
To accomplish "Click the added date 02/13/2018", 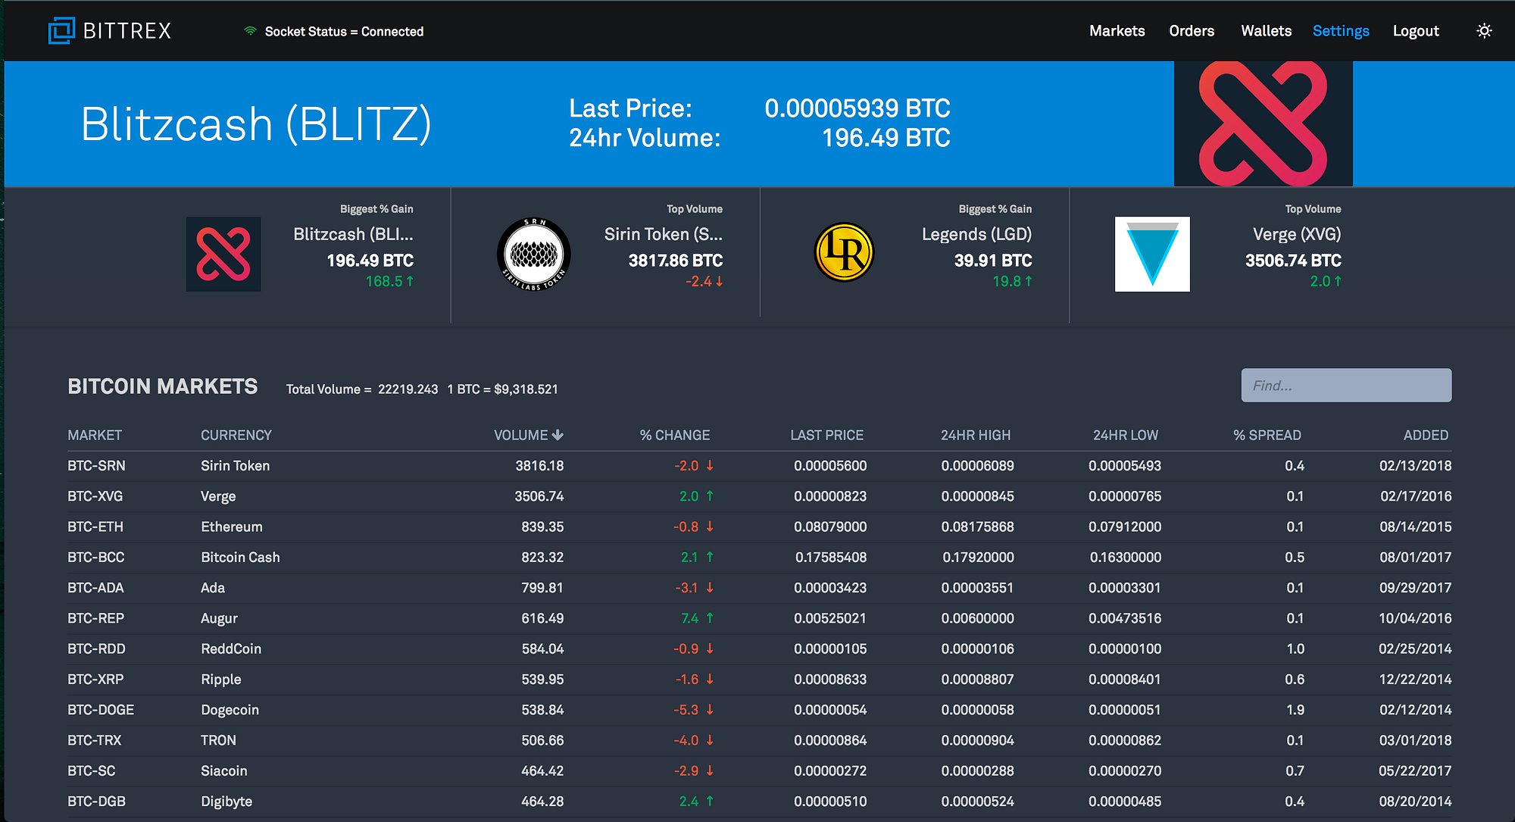I will [x=1415, y=466].
